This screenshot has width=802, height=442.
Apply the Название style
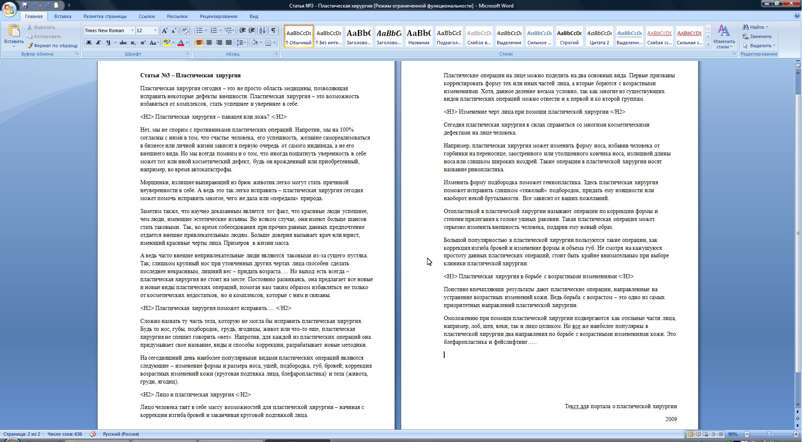419,36
